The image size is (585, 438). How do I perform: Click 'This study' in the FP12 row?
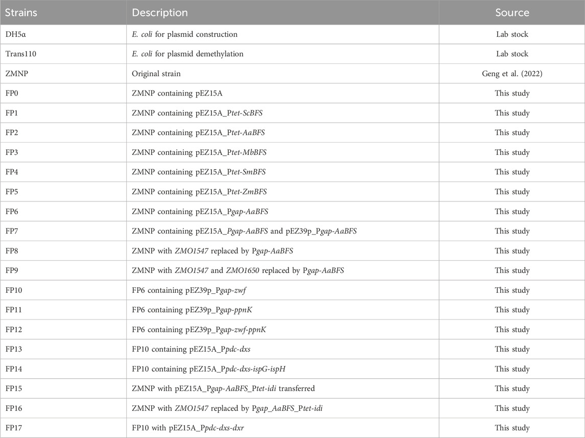point(512,330)
